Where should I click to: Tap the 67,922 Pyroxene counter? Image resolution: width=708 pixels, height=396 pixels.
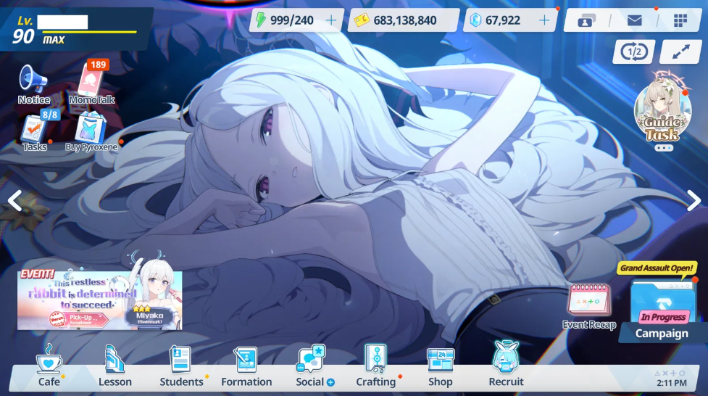tap(502, 20)
